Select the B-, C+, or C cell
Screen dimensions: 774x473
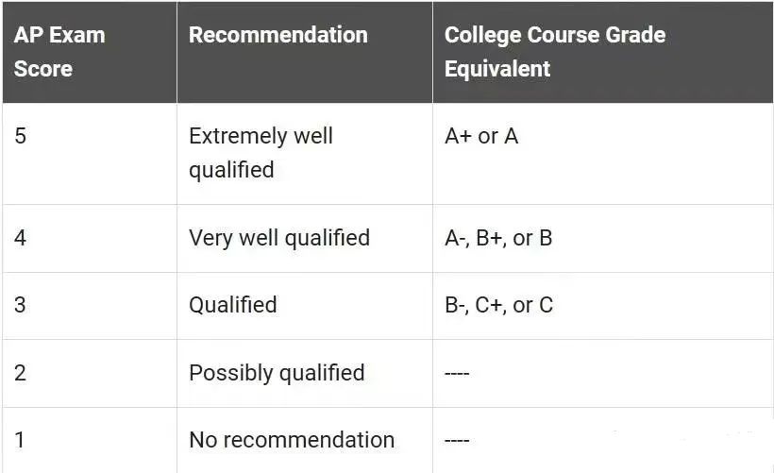tap(603, 306)
